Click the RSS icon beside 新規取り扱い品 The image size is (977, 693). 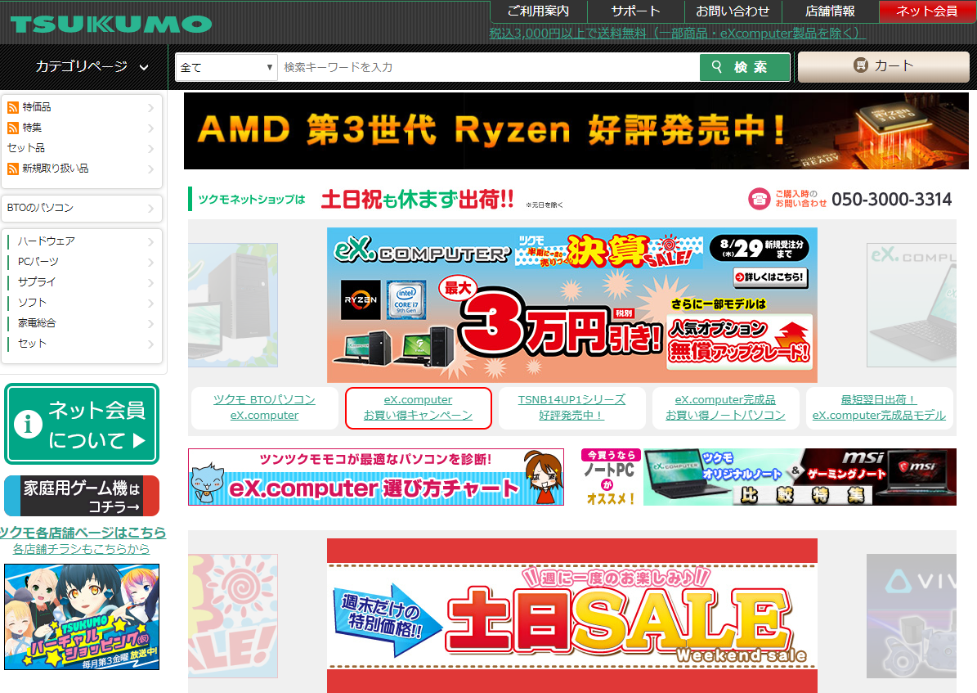13,169
